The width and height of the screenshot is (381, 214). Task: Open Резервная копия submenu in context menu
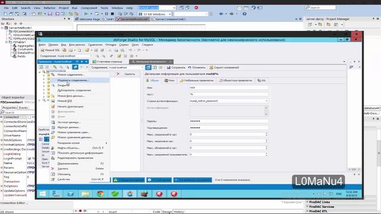coord(80,143)
